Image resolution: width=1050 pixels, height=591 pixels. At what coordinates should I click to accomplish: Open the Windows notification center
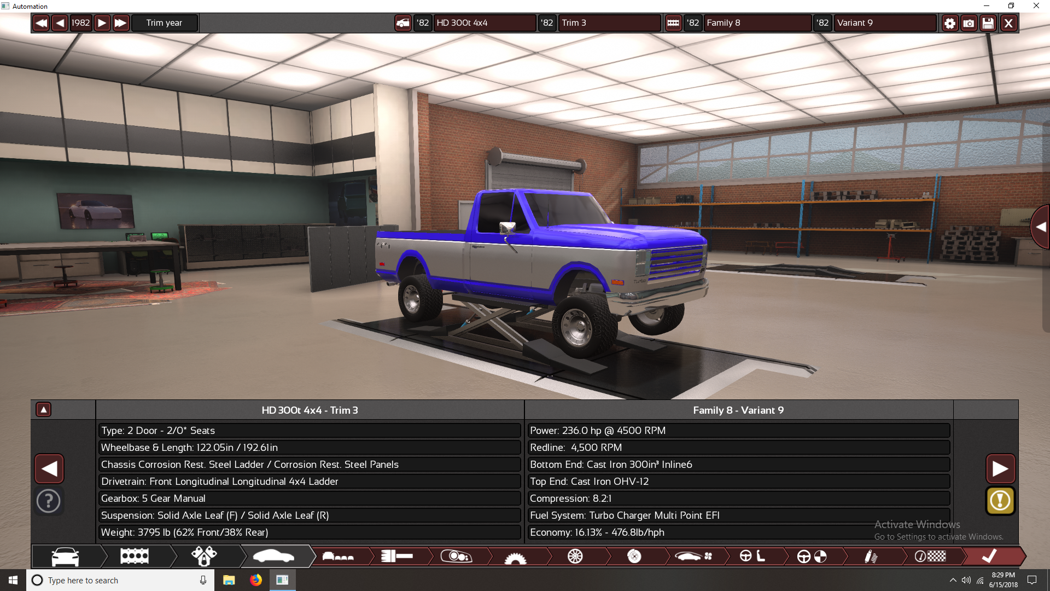(x=1032, y=580)
